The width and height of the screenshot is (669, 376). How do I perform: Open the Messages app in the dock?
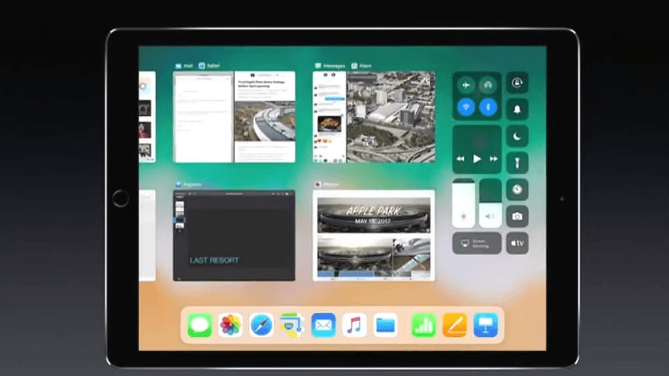click(199, 324)
